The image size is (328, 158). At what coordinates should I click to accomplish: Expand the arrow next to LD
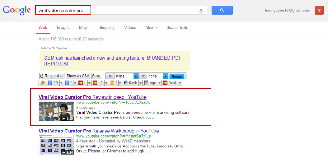(106, 83)
